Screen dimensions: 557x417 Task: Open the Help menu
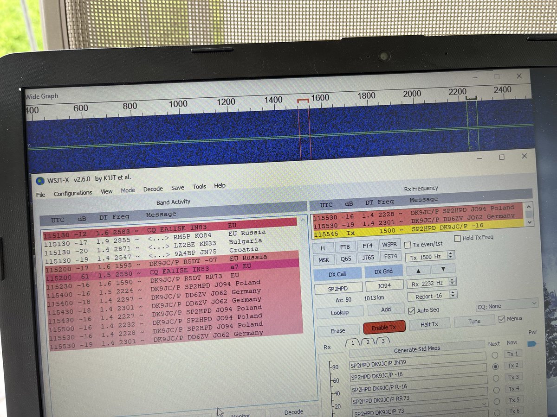[220, 186]
